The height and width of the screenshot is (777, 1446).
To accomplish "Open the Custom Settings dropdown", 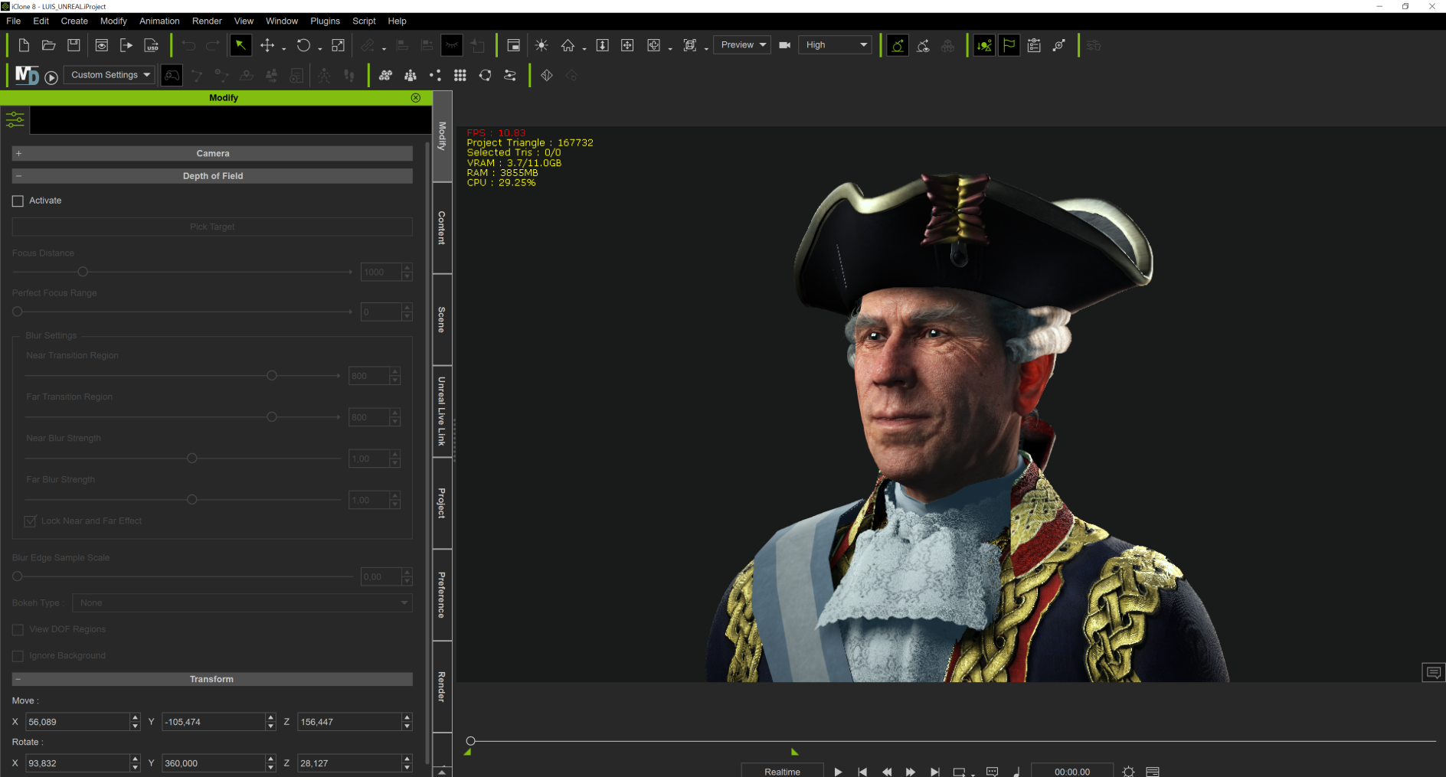I will point(109,74).
